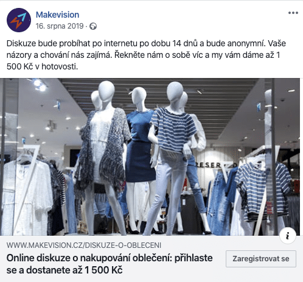Click the white dress on the left rack

27,195
